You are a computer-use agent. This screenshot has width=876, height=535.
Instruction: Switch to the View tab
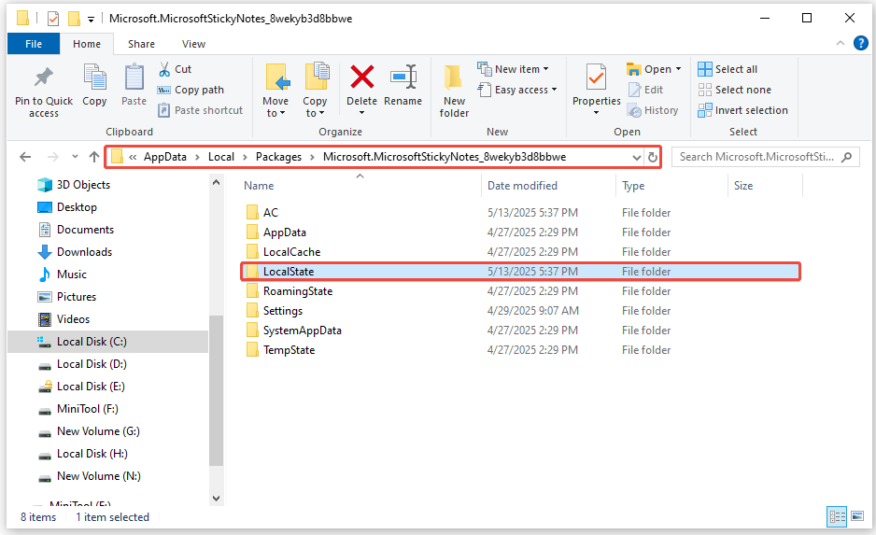click(x=193, y=44)
